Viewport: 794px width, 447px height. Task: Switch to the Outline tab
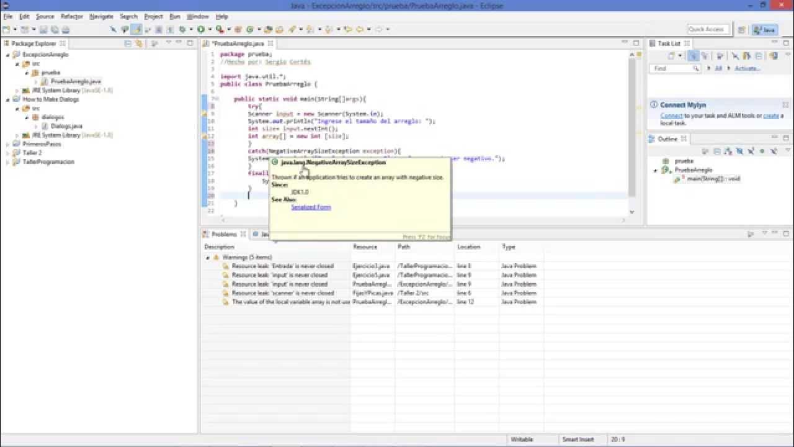(667, 139)
